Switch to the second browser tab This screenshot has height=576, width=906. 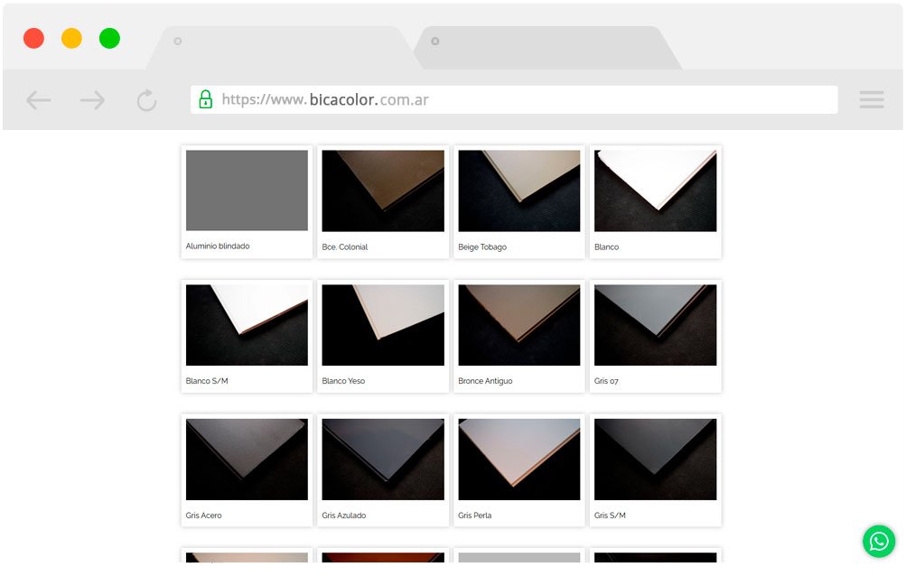pos(547,47)
